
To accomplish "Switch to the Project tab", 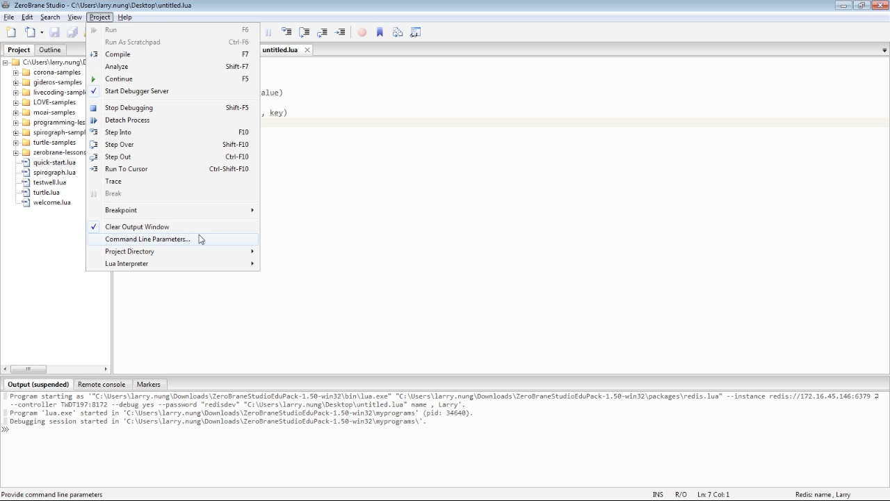I will tap(19, 50).
